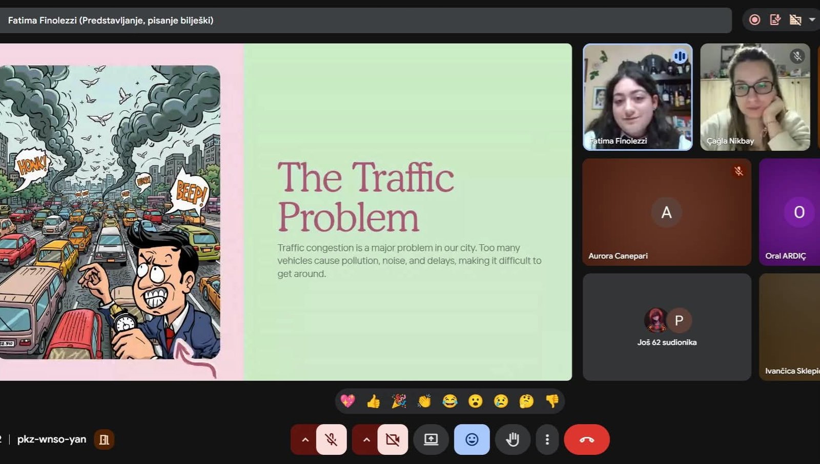The image size is (820, 464).
Task: Click the meeting code pkz-wnso-yan
Action: (x=52, y=439)
